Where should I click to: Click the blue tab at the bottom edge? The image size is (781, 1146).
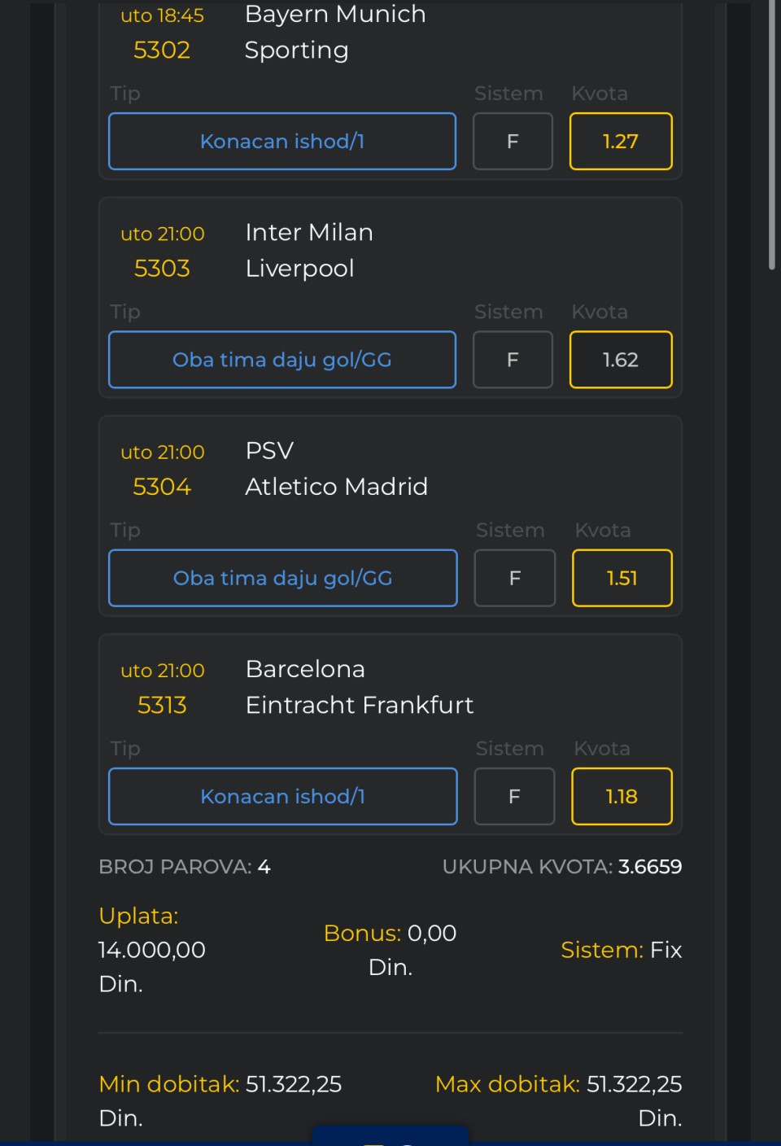[390, 1135]
